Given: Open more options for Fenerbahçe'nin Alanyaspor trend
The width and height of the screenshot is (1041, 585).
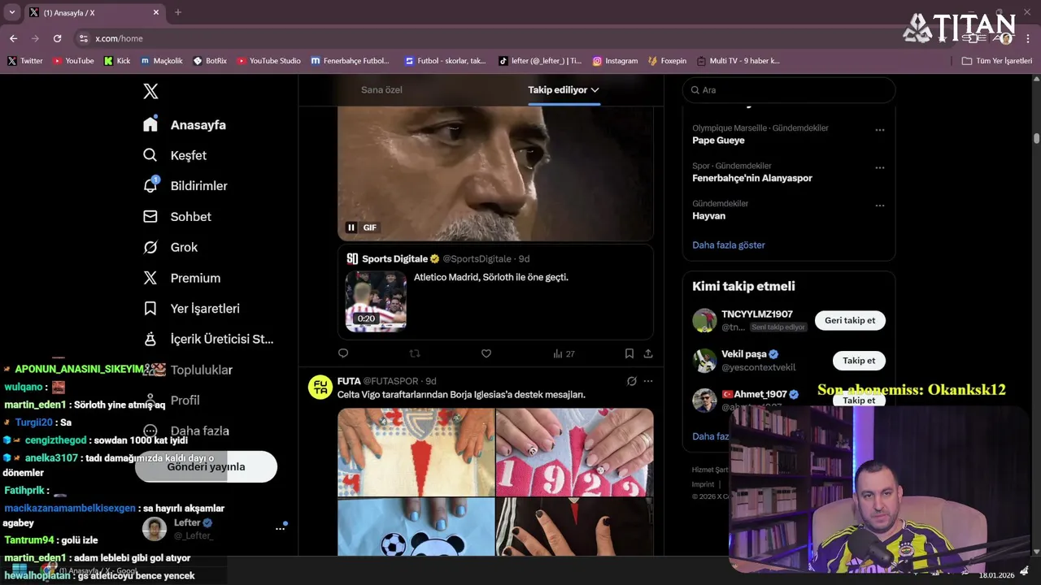Looking at the screenshot, I should [x=879, y=167].
